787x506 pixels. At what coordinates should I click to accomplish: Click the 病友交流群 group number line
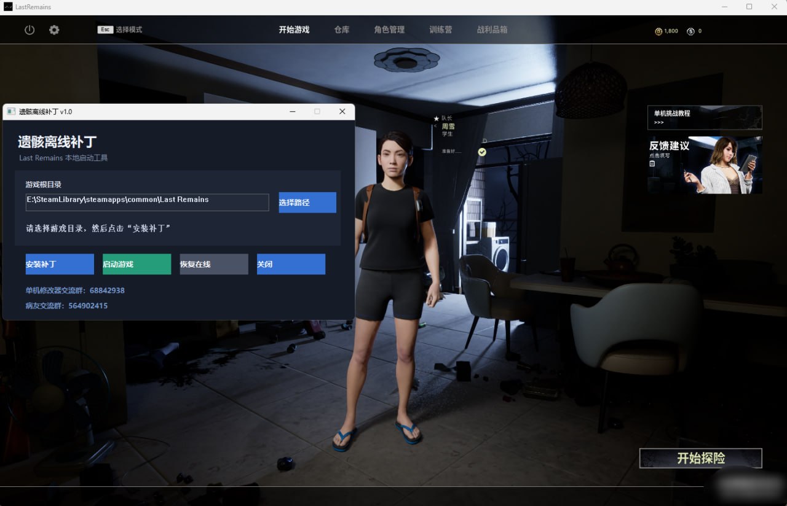pyautogui.click(x=66, y=306)
